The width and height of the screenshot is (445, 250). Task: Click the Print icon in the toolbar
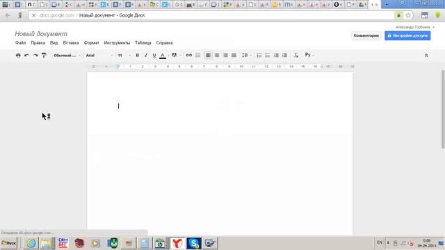[18, 56]
